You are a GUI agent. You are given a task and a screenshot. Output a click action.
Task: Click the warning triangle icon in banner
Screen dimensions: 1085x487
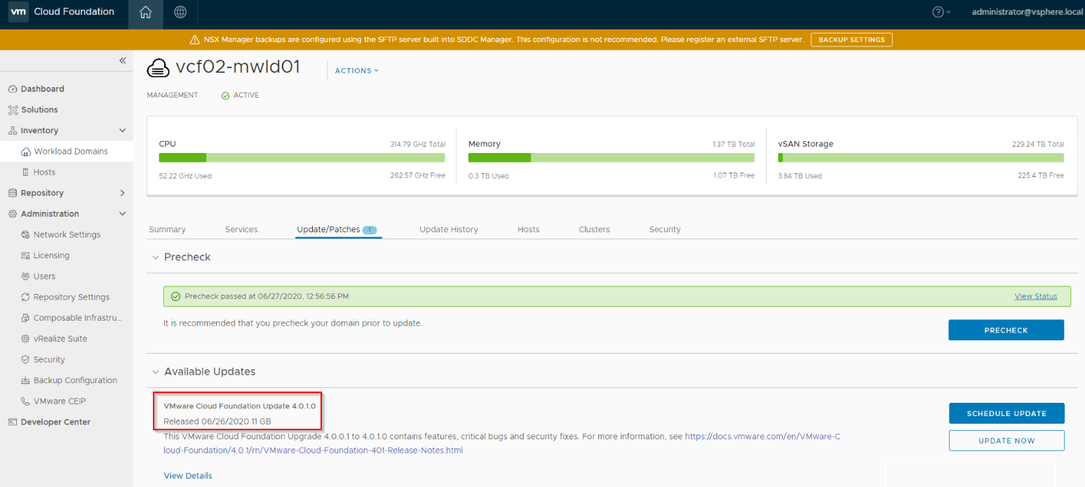[195, 40]
